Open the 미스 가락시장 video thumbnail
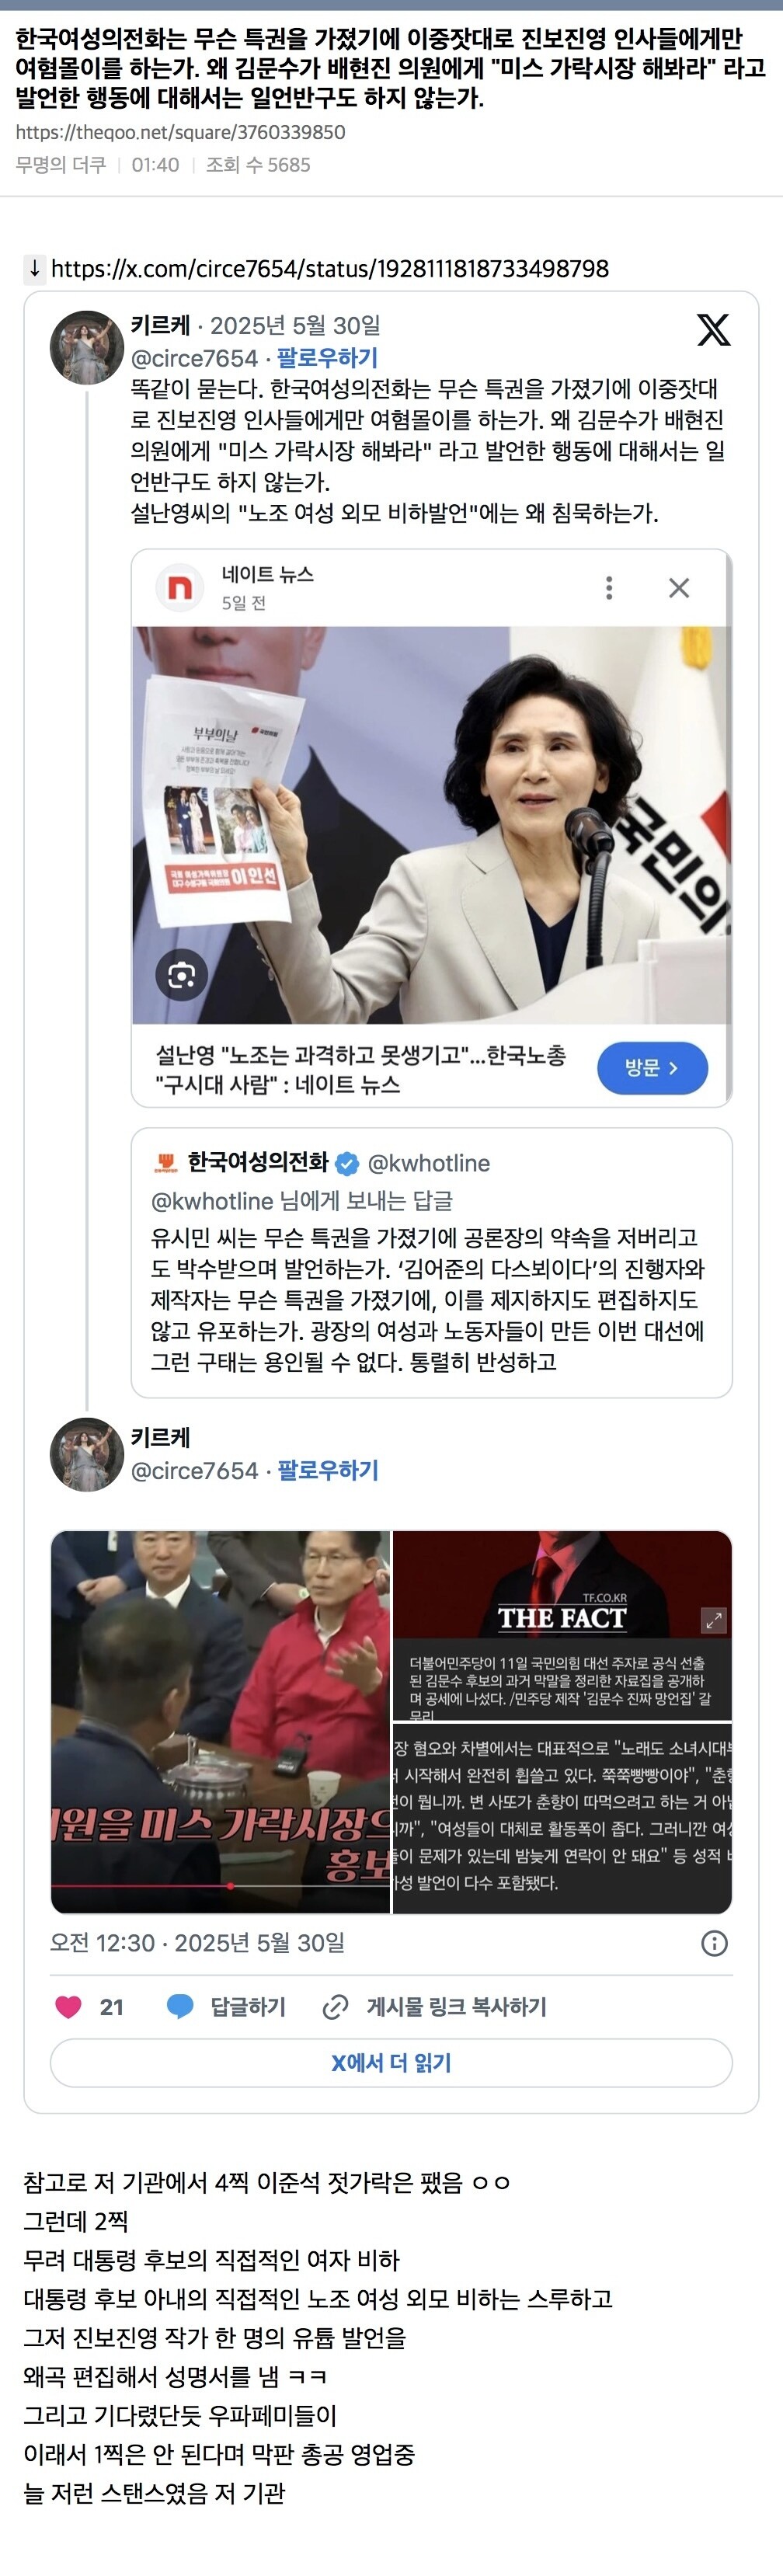783x2576 pixels. [x=221, y=1721]
